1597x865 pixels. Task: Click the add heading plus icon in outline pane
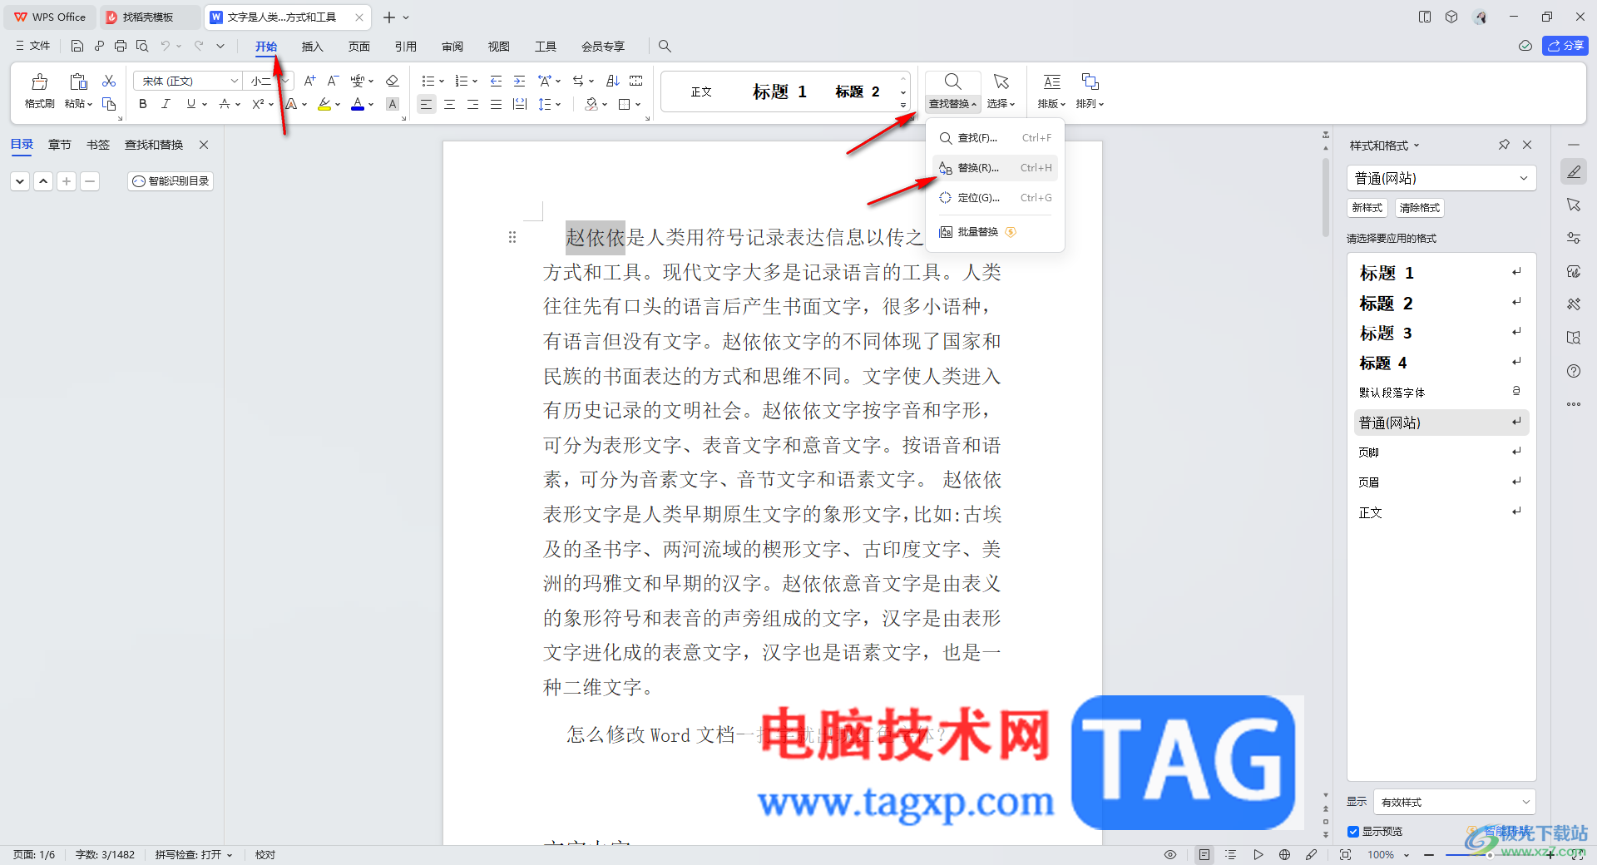tap(67, 180)
